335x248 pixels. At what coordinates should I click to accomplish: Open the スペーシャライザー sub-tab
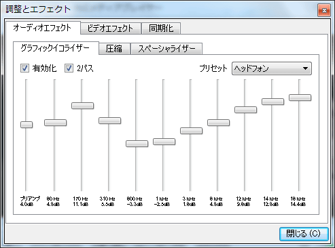(166, 49)
